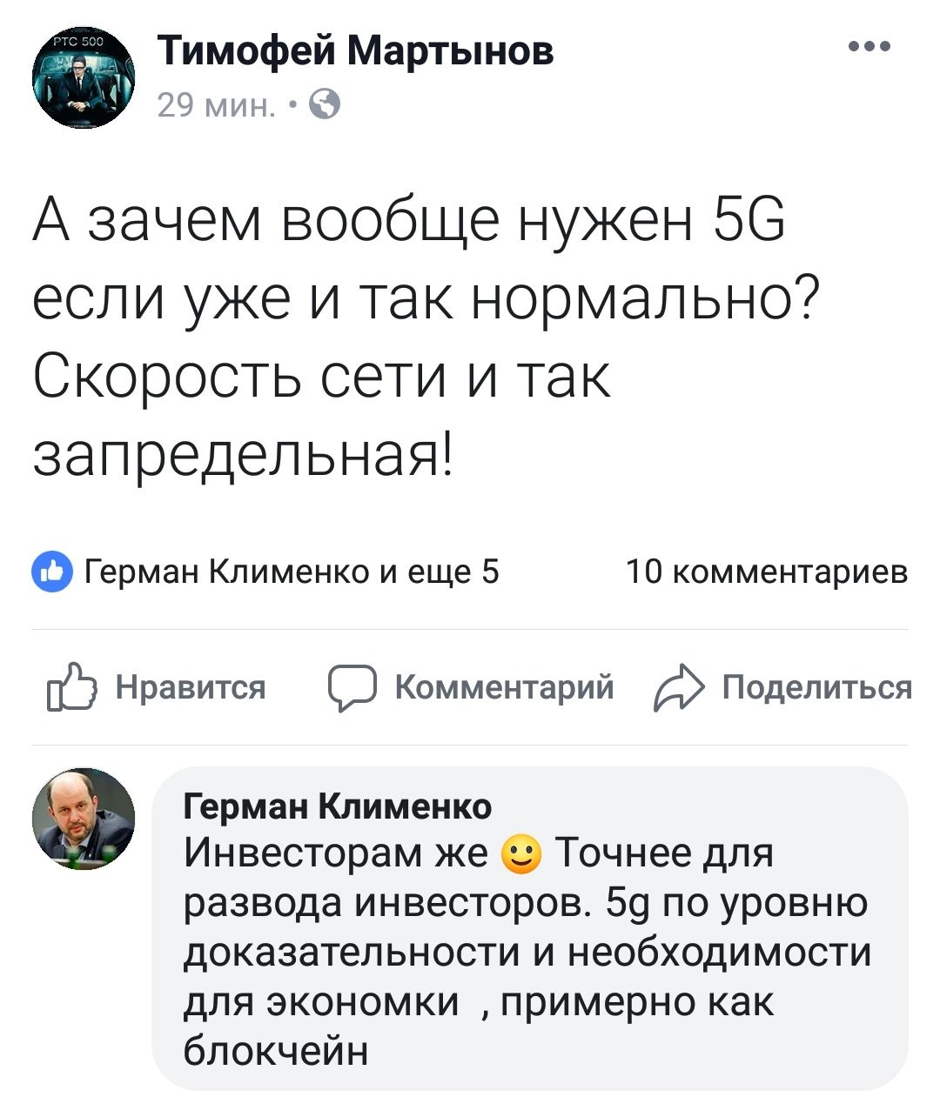
Task: Open the three-dots post options menu
Action: 869,47
